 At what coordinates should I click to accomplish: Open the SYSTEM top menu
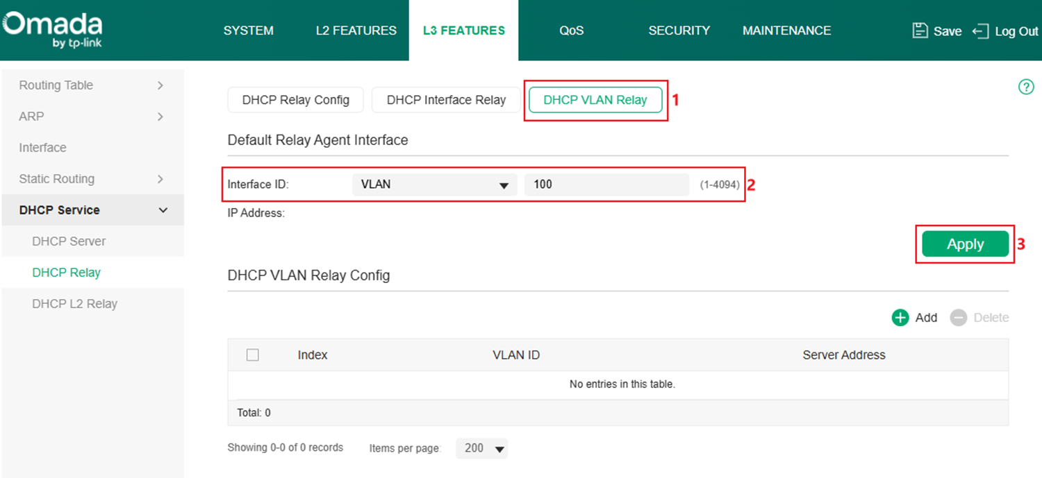[x=249, y=31]
